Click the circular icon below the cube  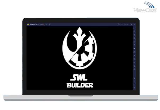point(134,69)
